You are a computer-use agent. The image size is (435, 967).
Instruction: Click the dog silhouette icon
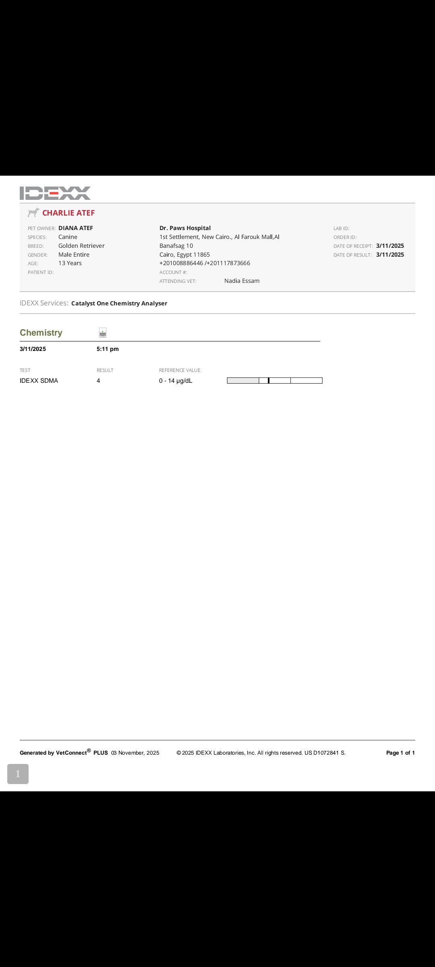33,212
